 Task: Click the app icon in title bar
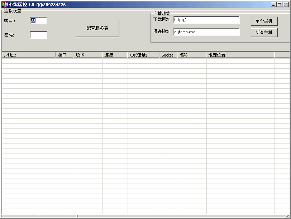pyautogui.click(x=5, y=5)
